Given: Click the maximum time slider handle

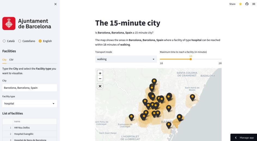Looking at the screenshot, I should (191, 59).
